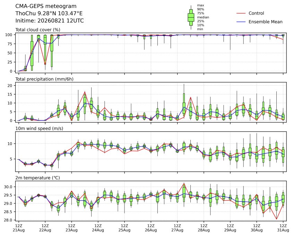The width and height of the screenshot is (293, 236).
Task: Click the '12Z 27Aug' x-axis label
Action: click(x=177, y=228)
